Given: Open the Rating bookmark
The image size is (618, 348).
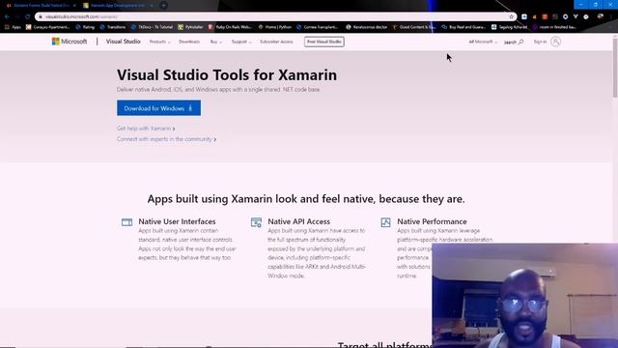Looking at the screenshot, I should [85, 27].
